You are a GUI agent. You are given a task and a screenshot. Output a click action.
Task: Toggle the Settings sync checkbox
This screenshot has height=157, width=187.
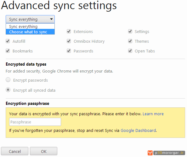(x=130, y=31)
